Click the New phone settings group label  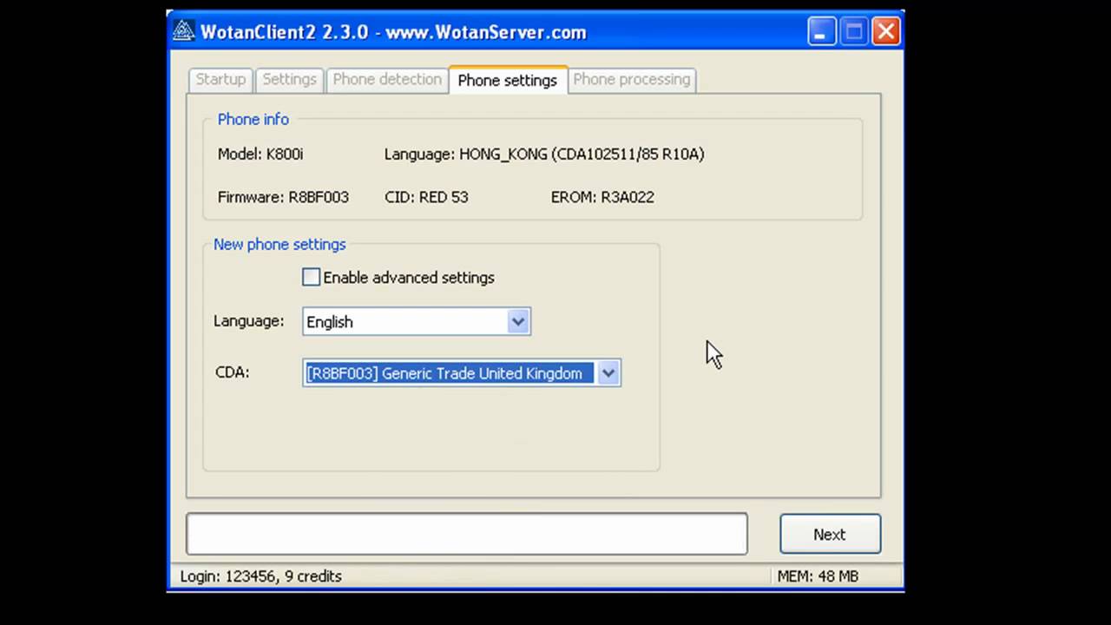pyautogui.click(x=279, y=244)
